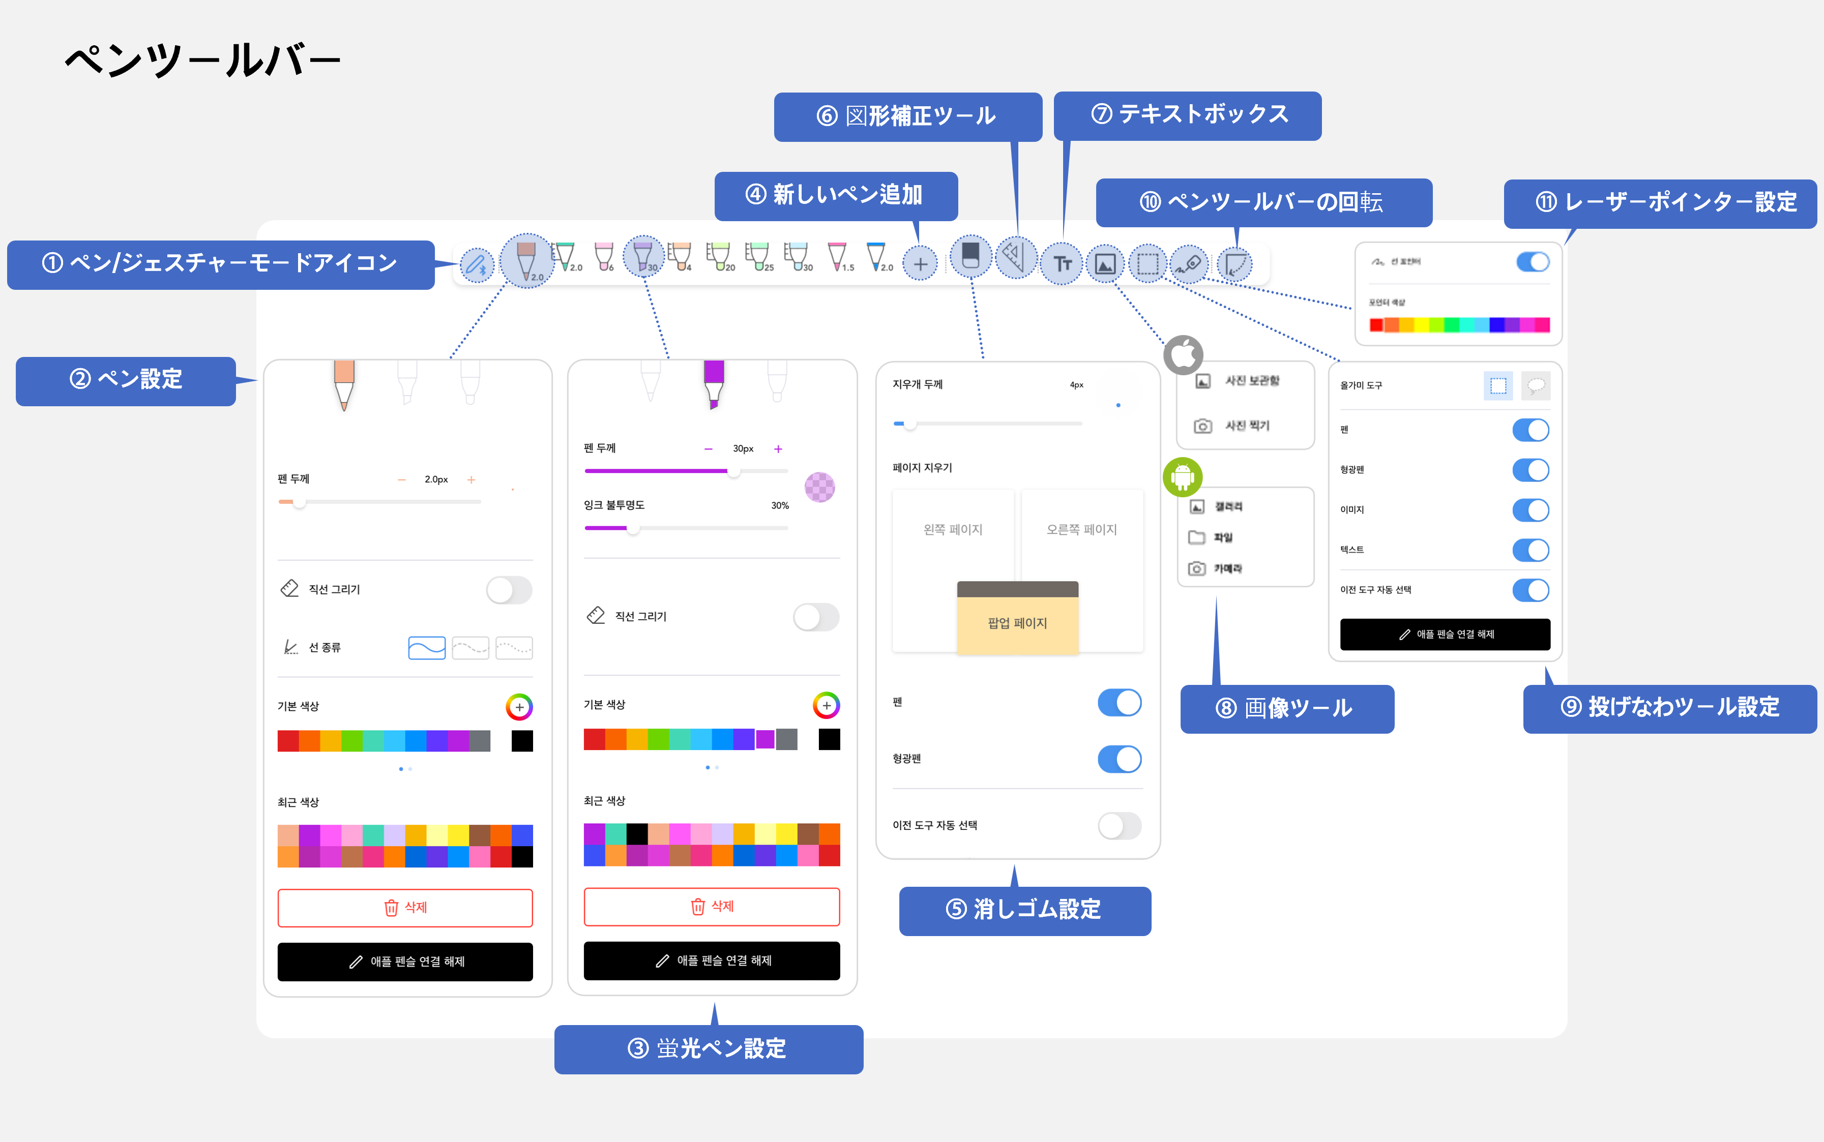The image size is (1824, 1142).
Task: Toggle 직선 그리기 in the highlighter settings panel
Action: click(x=816, y=617)
